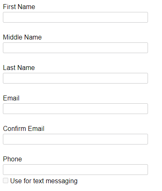The width and height of the screenshot is (162, 191).
Task: Click the Email field label
Action: pyautogui.click(x=11, y=98)
